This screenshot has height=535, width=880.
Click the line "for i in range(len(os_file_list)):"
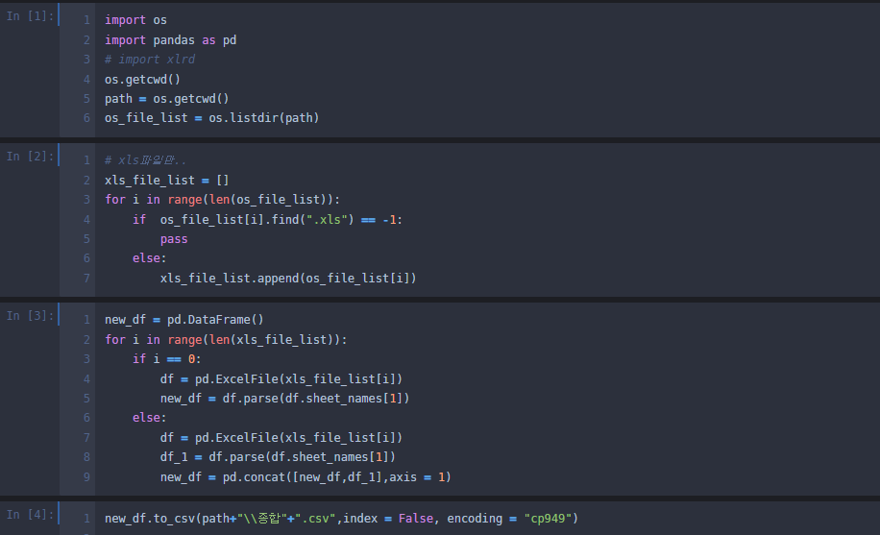pos(222,200)
